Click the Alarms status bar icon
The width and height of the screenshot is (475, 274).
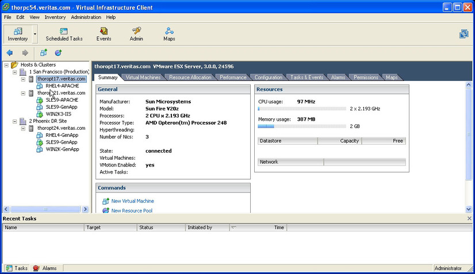[36, 268]
